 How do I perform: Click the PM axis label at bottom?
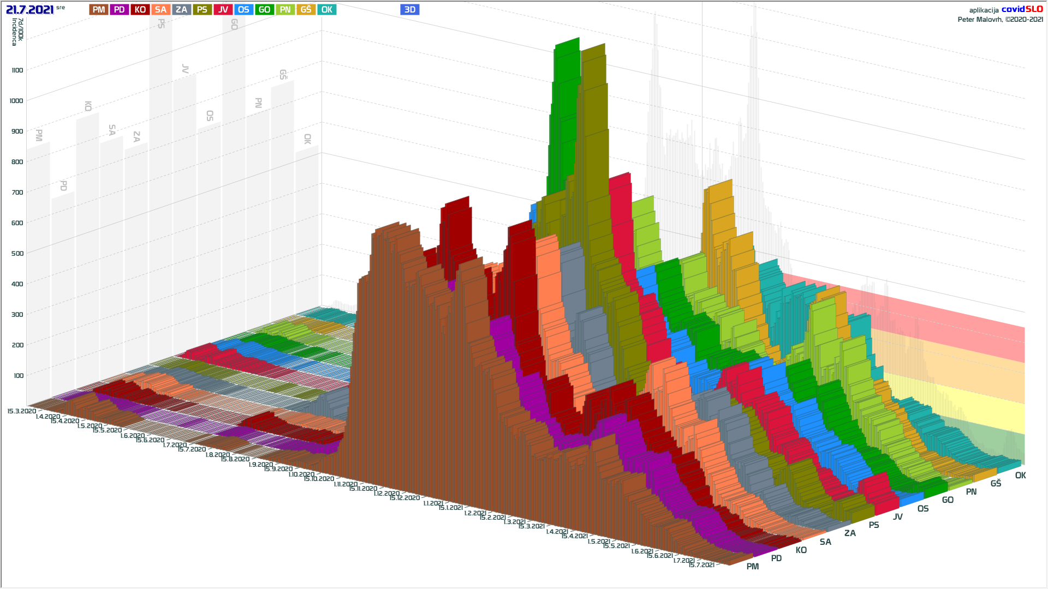[753, 567]
